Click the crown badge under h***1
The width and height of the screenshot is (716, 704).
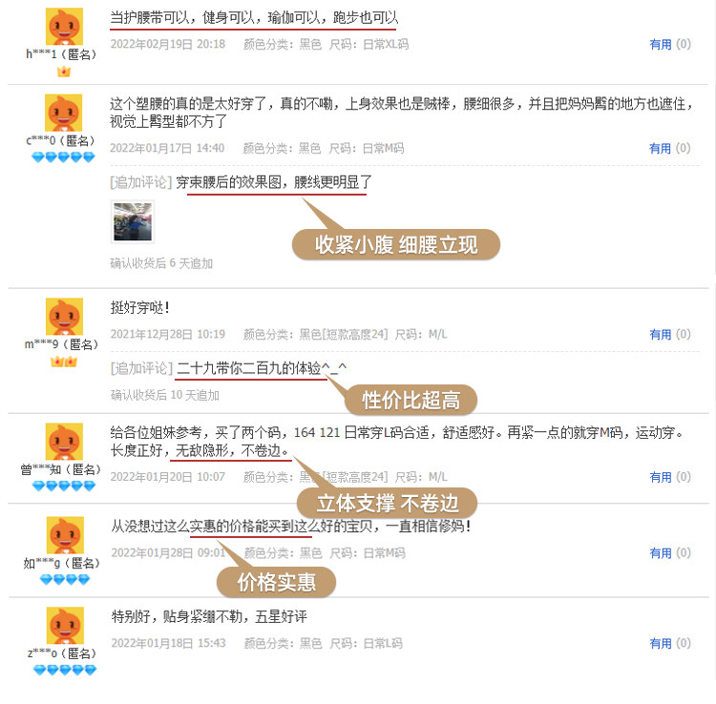64,72
